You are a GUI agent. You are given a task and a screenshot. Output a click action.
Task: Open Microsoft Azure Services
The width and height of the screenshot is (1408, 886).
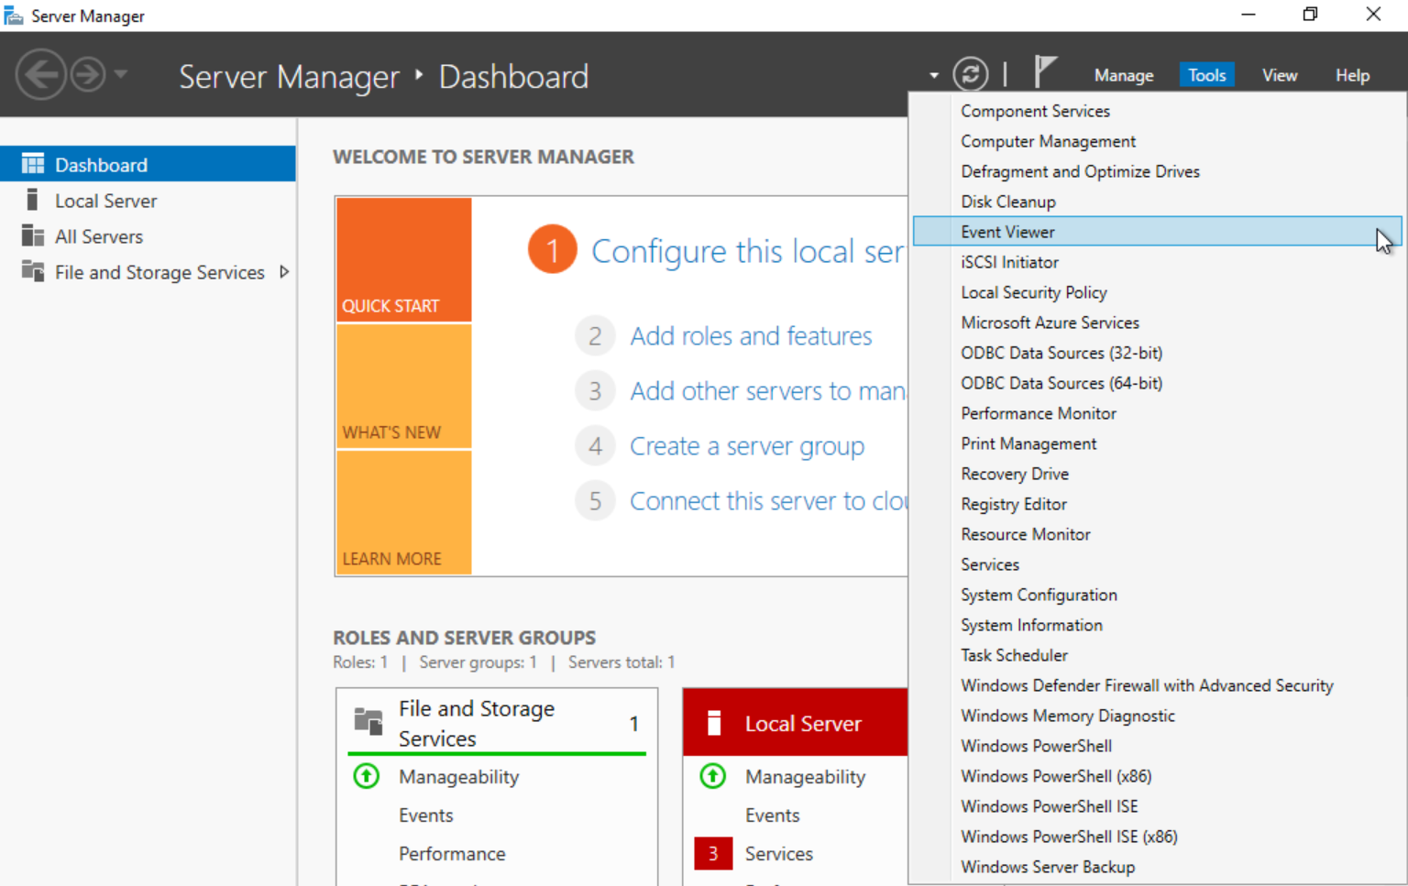pyautogui.click(x=1157, y=323)
